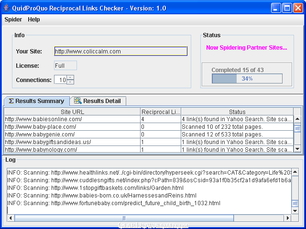Click the results table scroll down arrow

297,149
